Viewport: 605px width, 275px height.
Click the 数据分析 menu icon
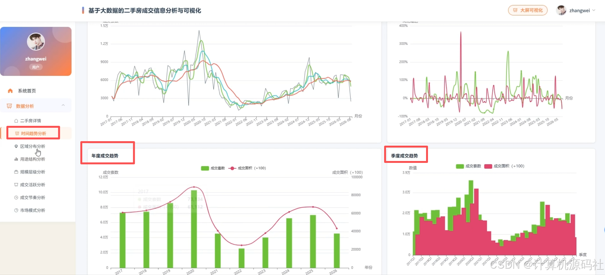9,106
